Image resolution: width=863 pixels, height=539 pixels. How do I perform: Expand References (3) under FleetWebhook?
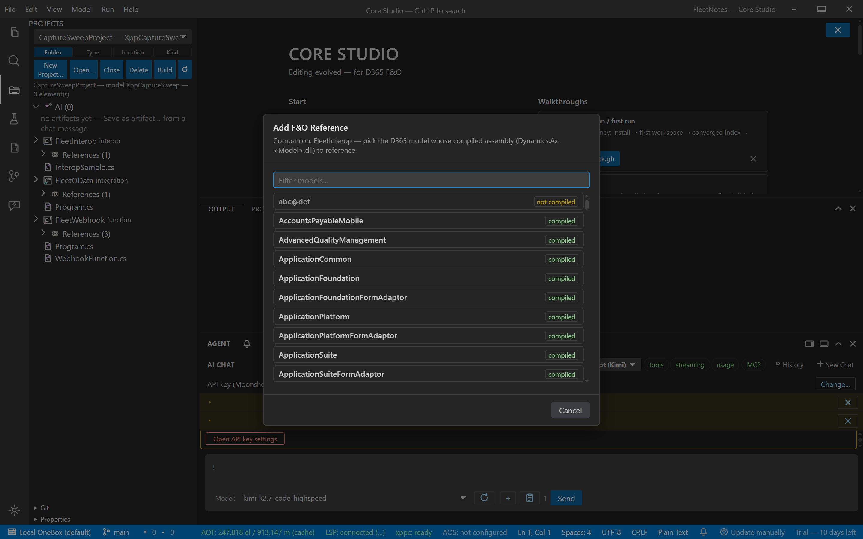[x=43, y=233]
